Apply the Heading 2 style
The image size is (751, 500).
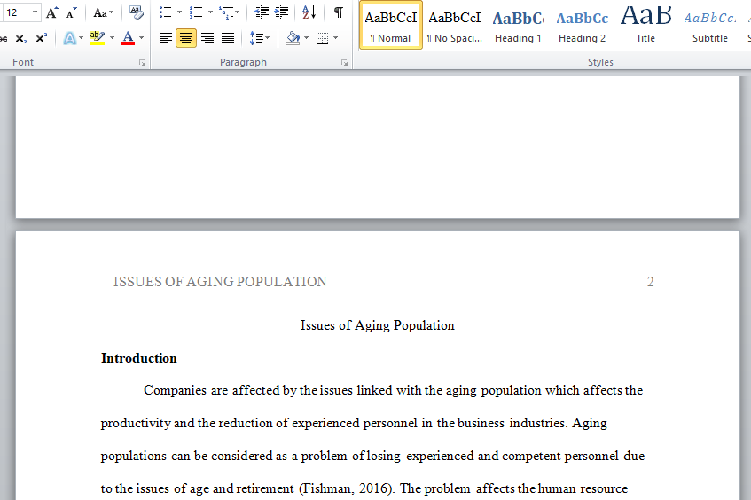[582, 26]
